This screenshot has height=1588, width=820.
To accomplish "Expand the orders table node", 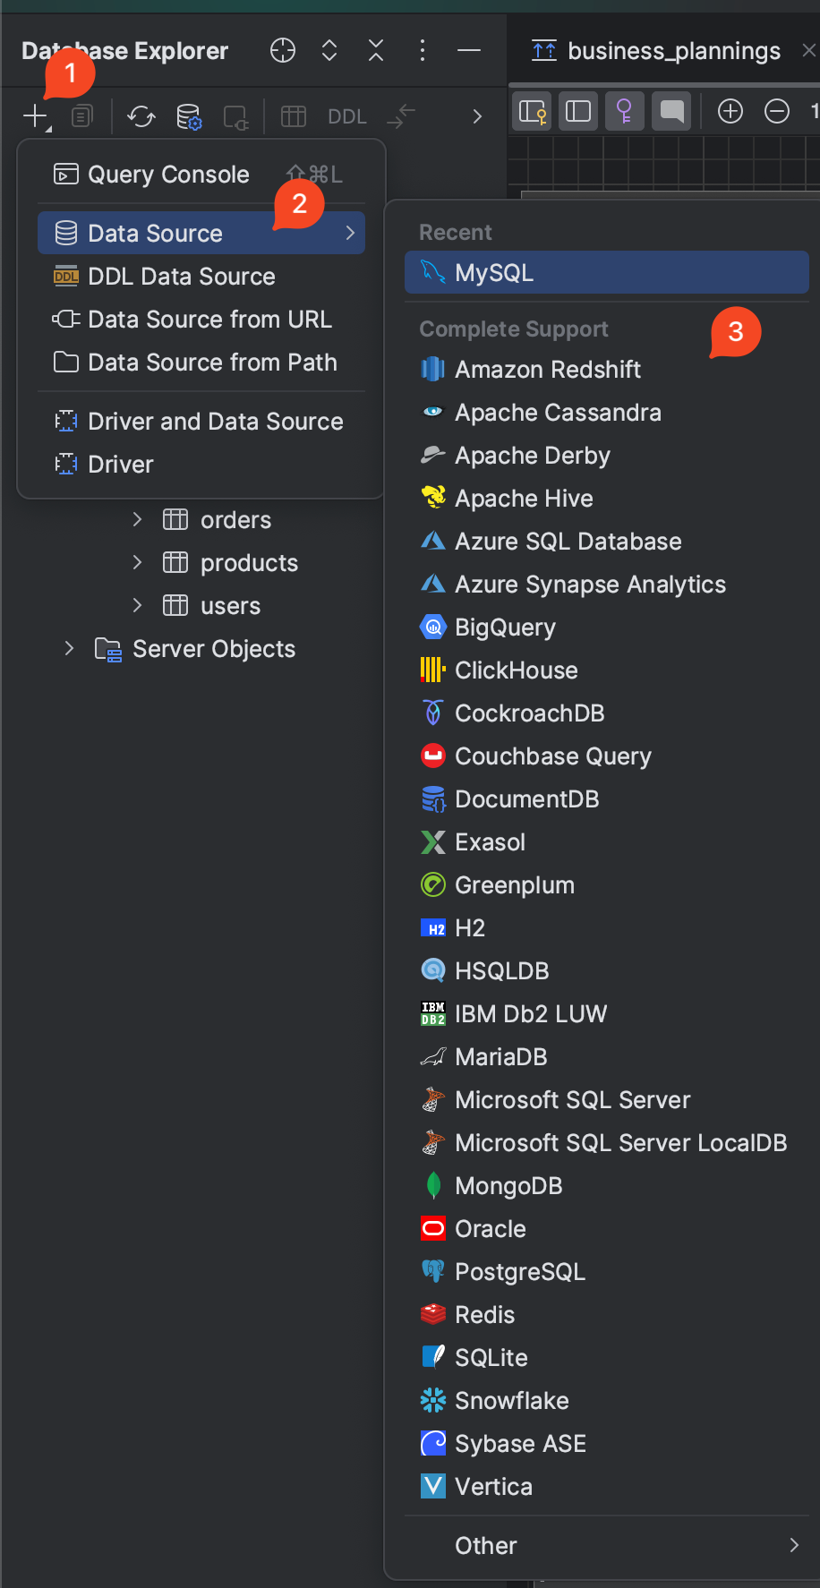I will click(x=137, y=519).
